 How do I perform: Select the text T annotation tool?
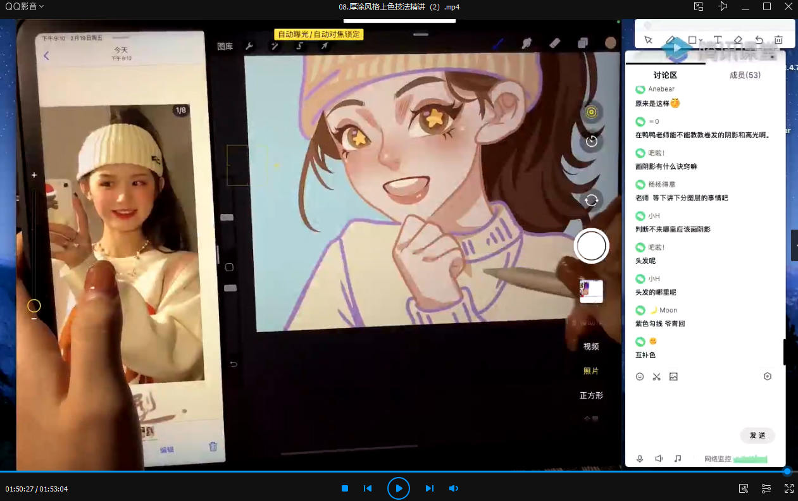point(718,40)
